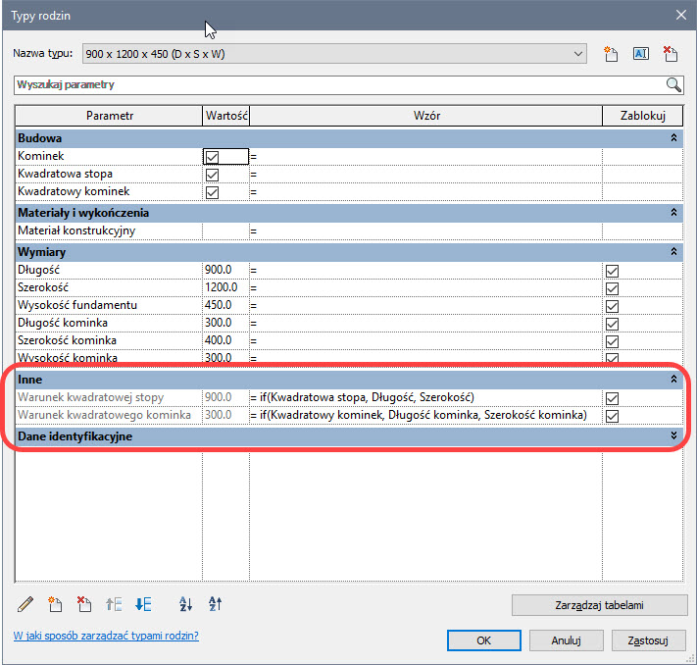The width and height of the screenshot is (697, 665).
Task: Click the Edit Parameter pencil icon
Action: (26, 604)
